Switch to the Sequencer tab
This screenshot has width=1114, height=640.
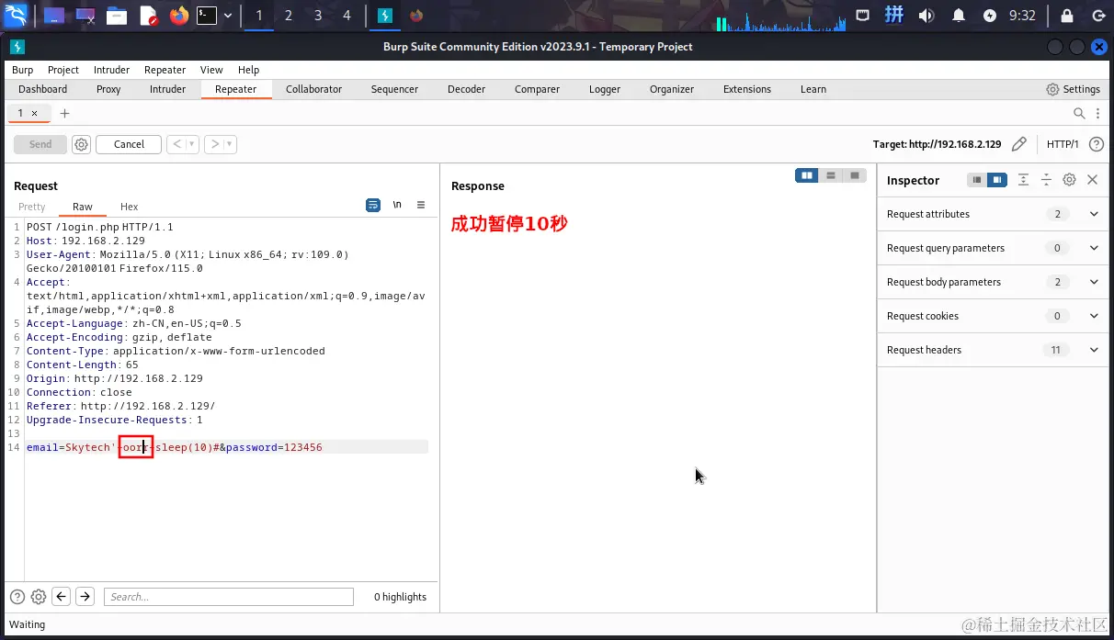394,89
